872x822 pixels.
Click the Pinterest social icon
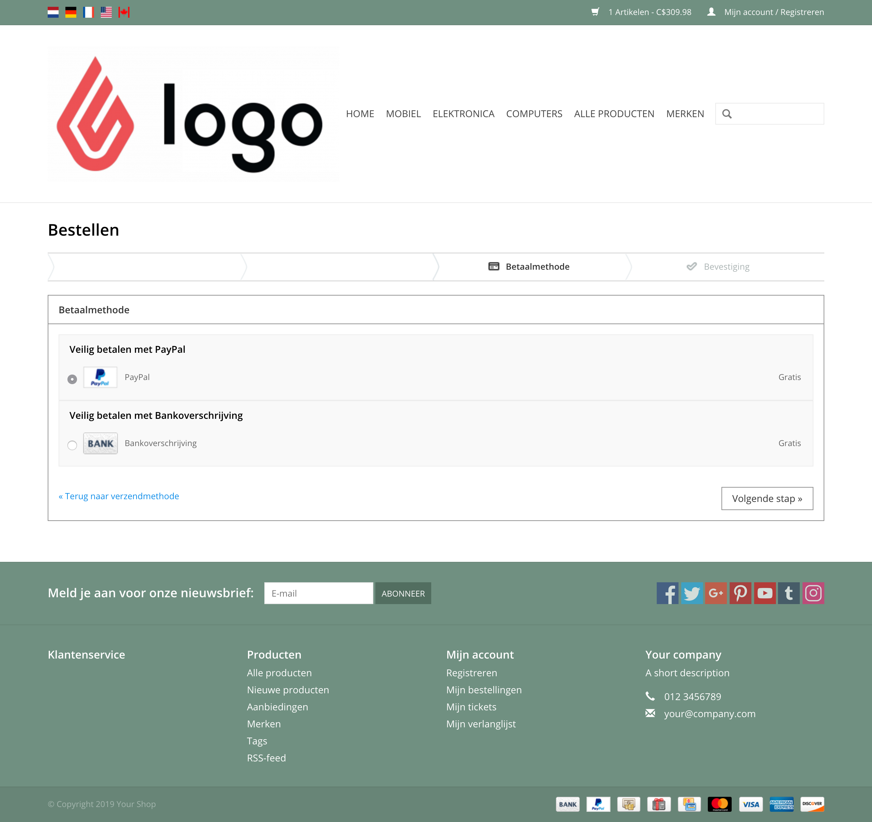pos(740,593)
